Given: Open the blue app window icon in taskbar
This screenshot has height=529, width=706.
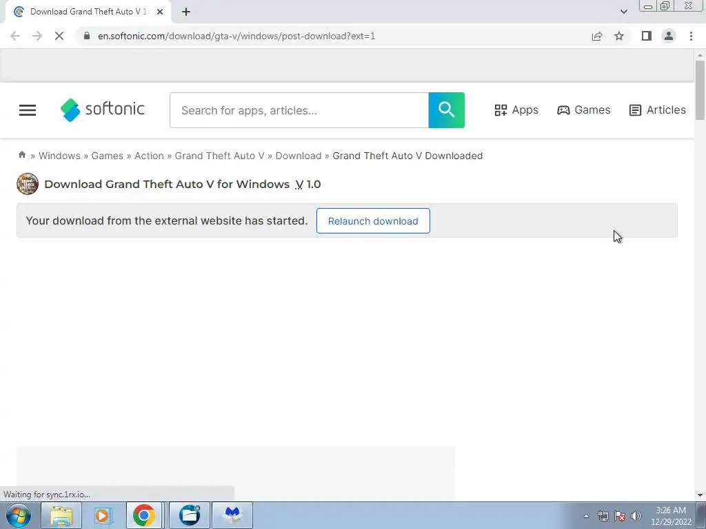Looking at the screenshot, I should (190, 515).
